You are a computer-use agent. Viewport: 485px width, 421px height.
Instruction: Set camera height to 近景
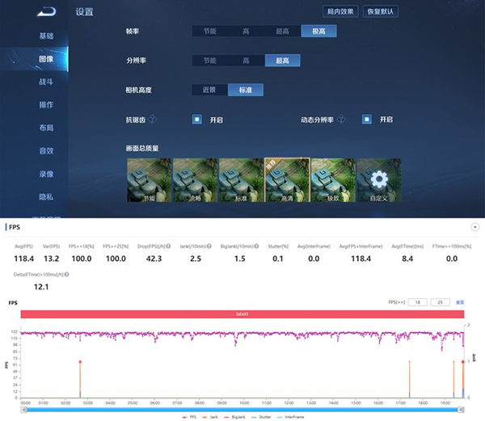210,90
